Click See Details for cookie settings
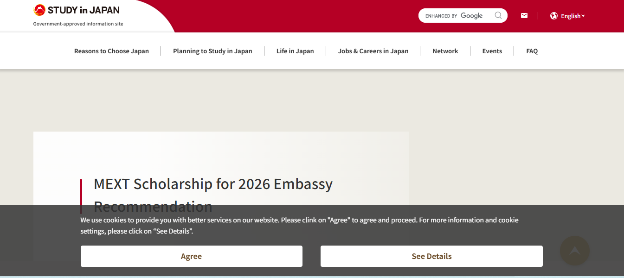 point(431,256)
